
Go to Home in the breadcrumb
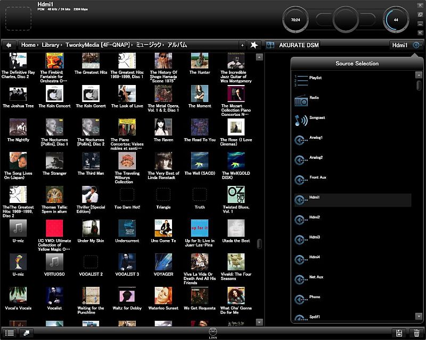(28, 45)
